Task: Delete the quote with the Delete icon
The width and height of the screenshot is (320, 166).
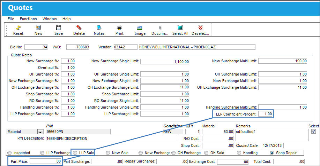Action: point(79,27)
